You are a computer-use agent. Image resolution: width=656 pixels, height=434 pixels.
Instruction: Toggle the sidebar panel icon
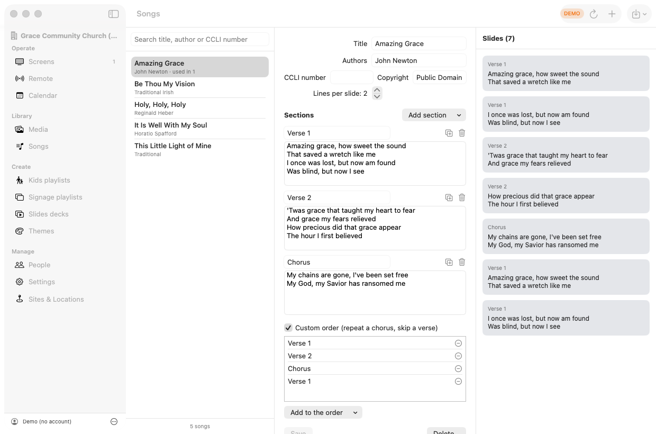(x=113, y=14)
